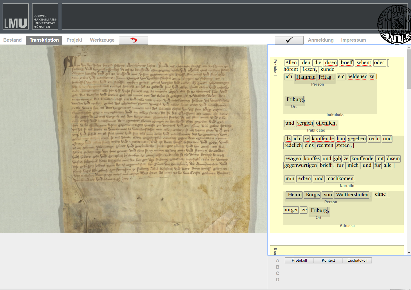Image resolution: width=411 pixels, height=290 pixels.
Task: Click the red undo arrow button
Action: (133, 40)
